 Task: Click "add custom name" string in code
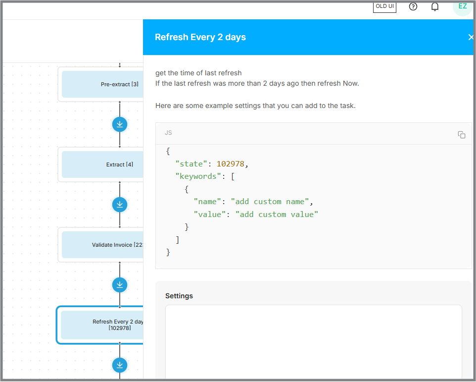coord(270,202)
